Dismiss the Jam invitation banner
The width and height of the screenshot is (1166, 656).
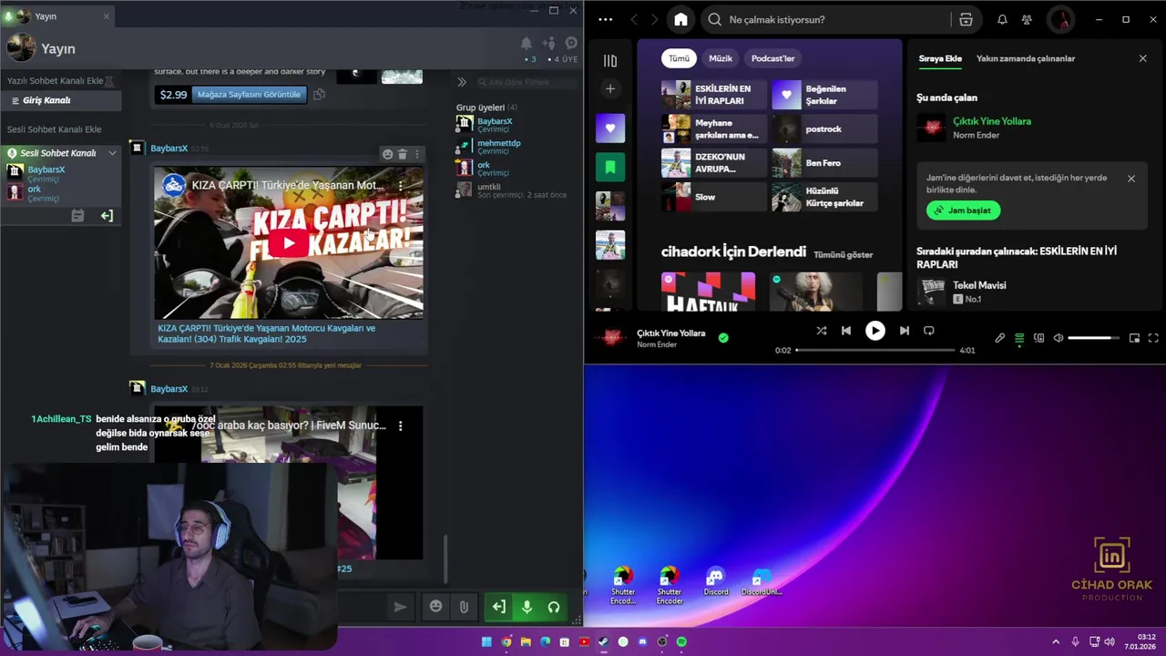1131,179
